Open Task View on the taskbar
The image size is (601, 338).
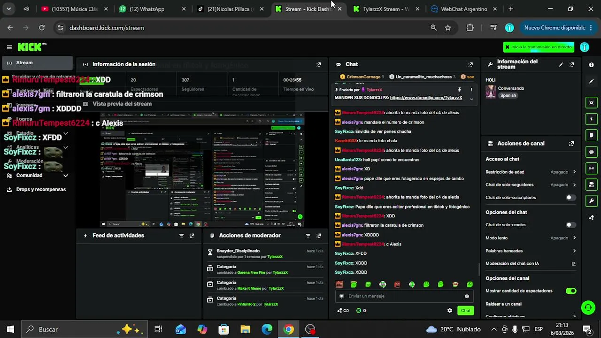[158, 330]
